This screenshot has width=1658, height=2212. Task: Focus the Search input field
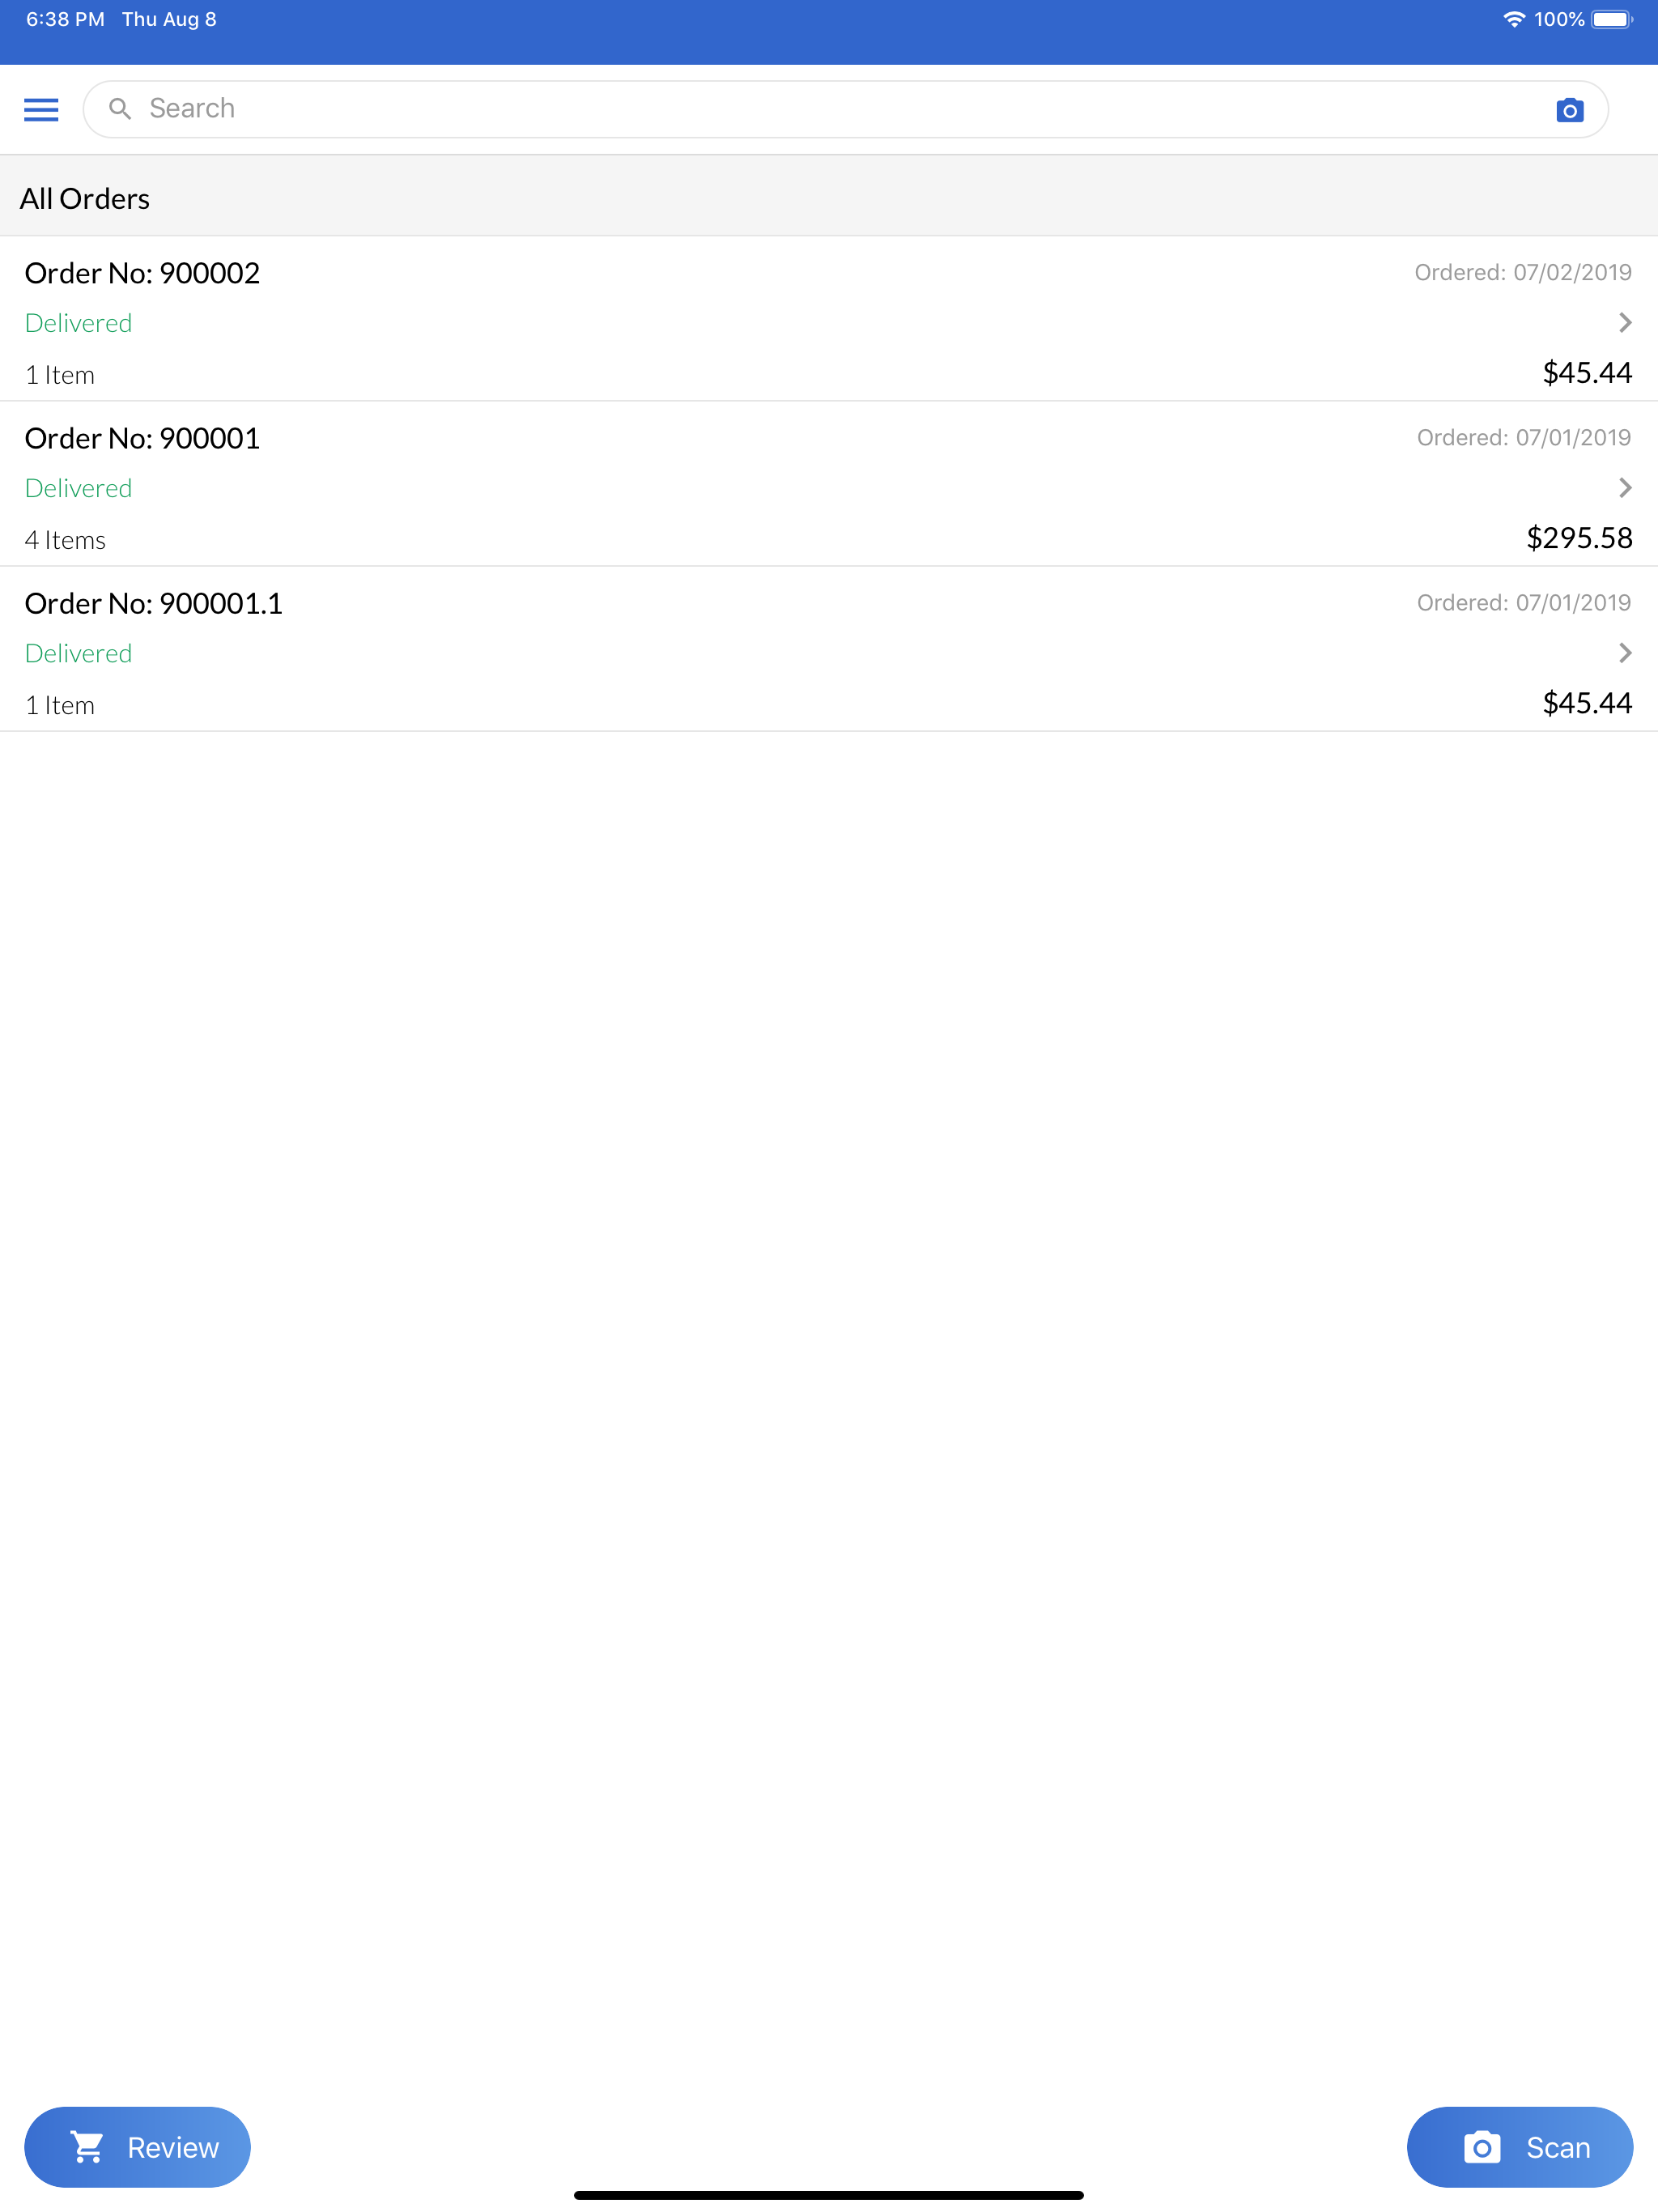(x=845, y=109)
